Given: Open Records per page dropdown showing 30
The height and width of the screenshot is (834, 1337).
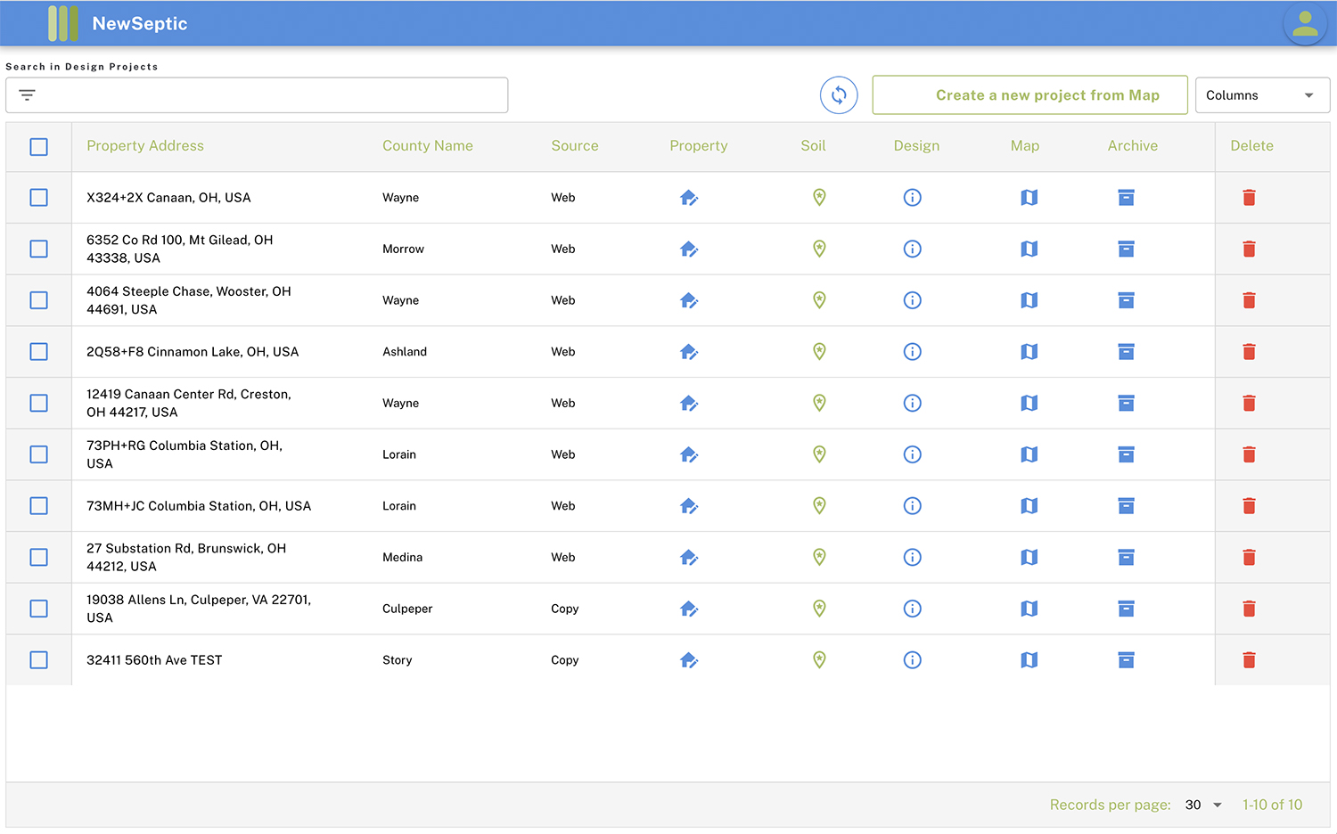Looking at the screenshot, I should (1203, 805).
